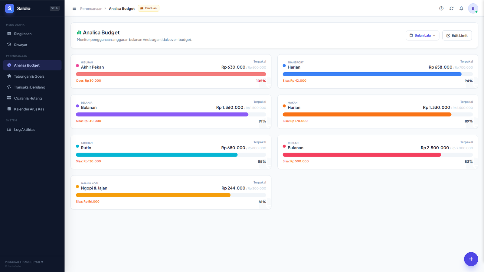Toggle the hamburger sidebar menu icon
Viewport: 484px width, 272px height.
pos(74,8)
